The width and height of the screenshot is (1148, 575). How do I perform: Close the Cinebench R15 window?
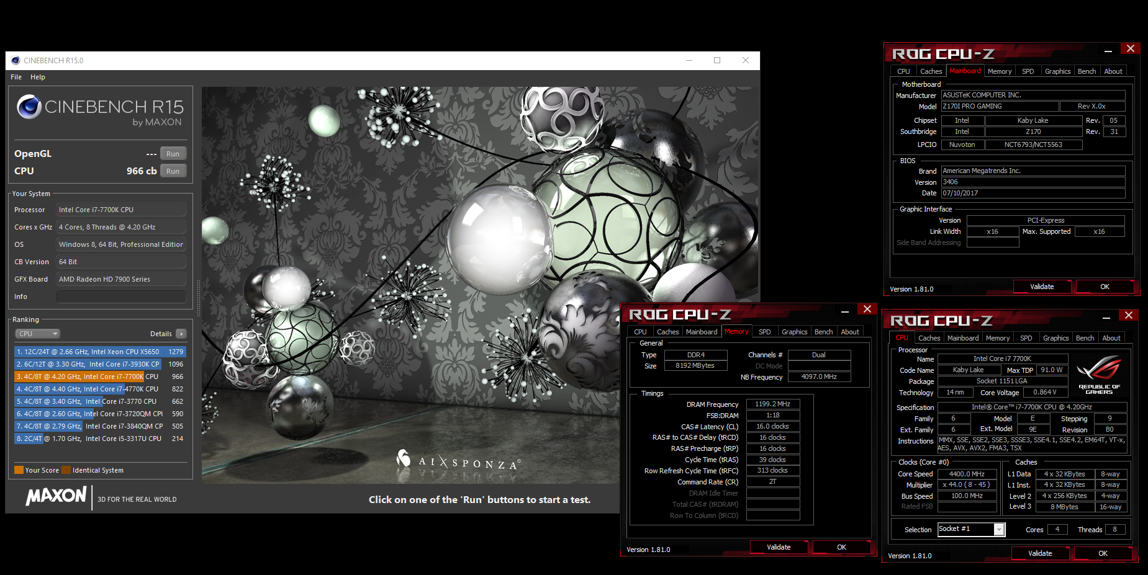pos(746,60)
